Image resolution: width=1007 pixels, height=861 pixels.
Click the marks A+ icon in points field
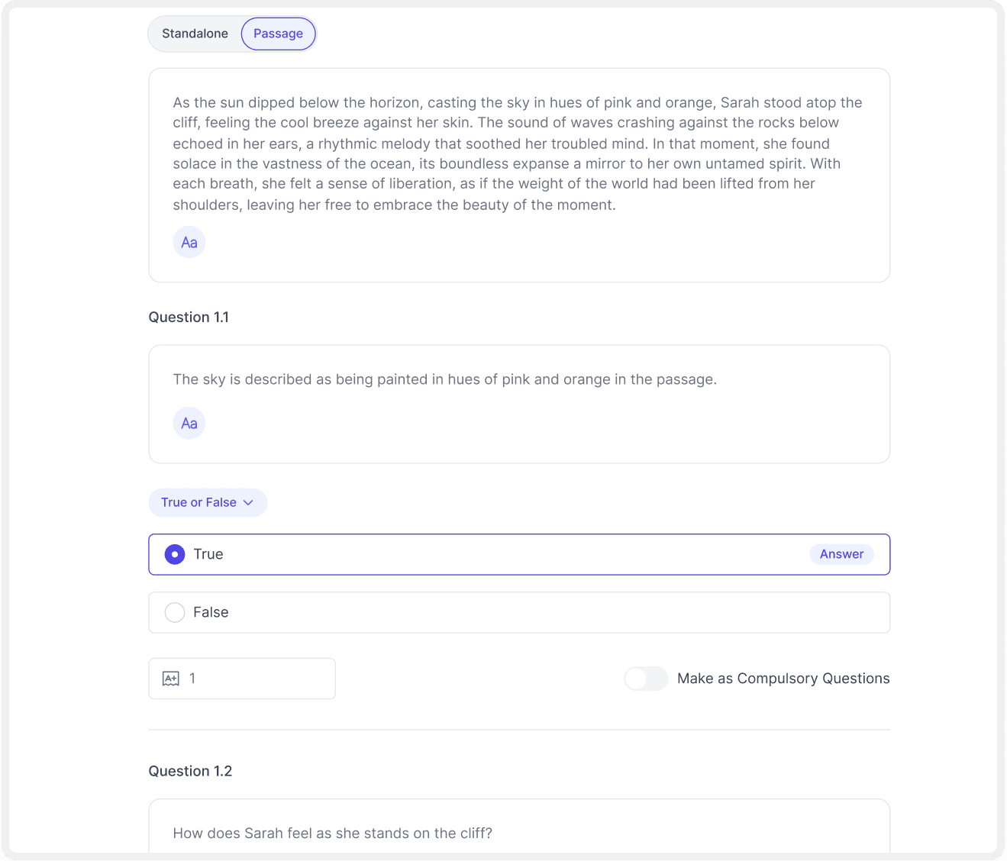click(170, 679)
